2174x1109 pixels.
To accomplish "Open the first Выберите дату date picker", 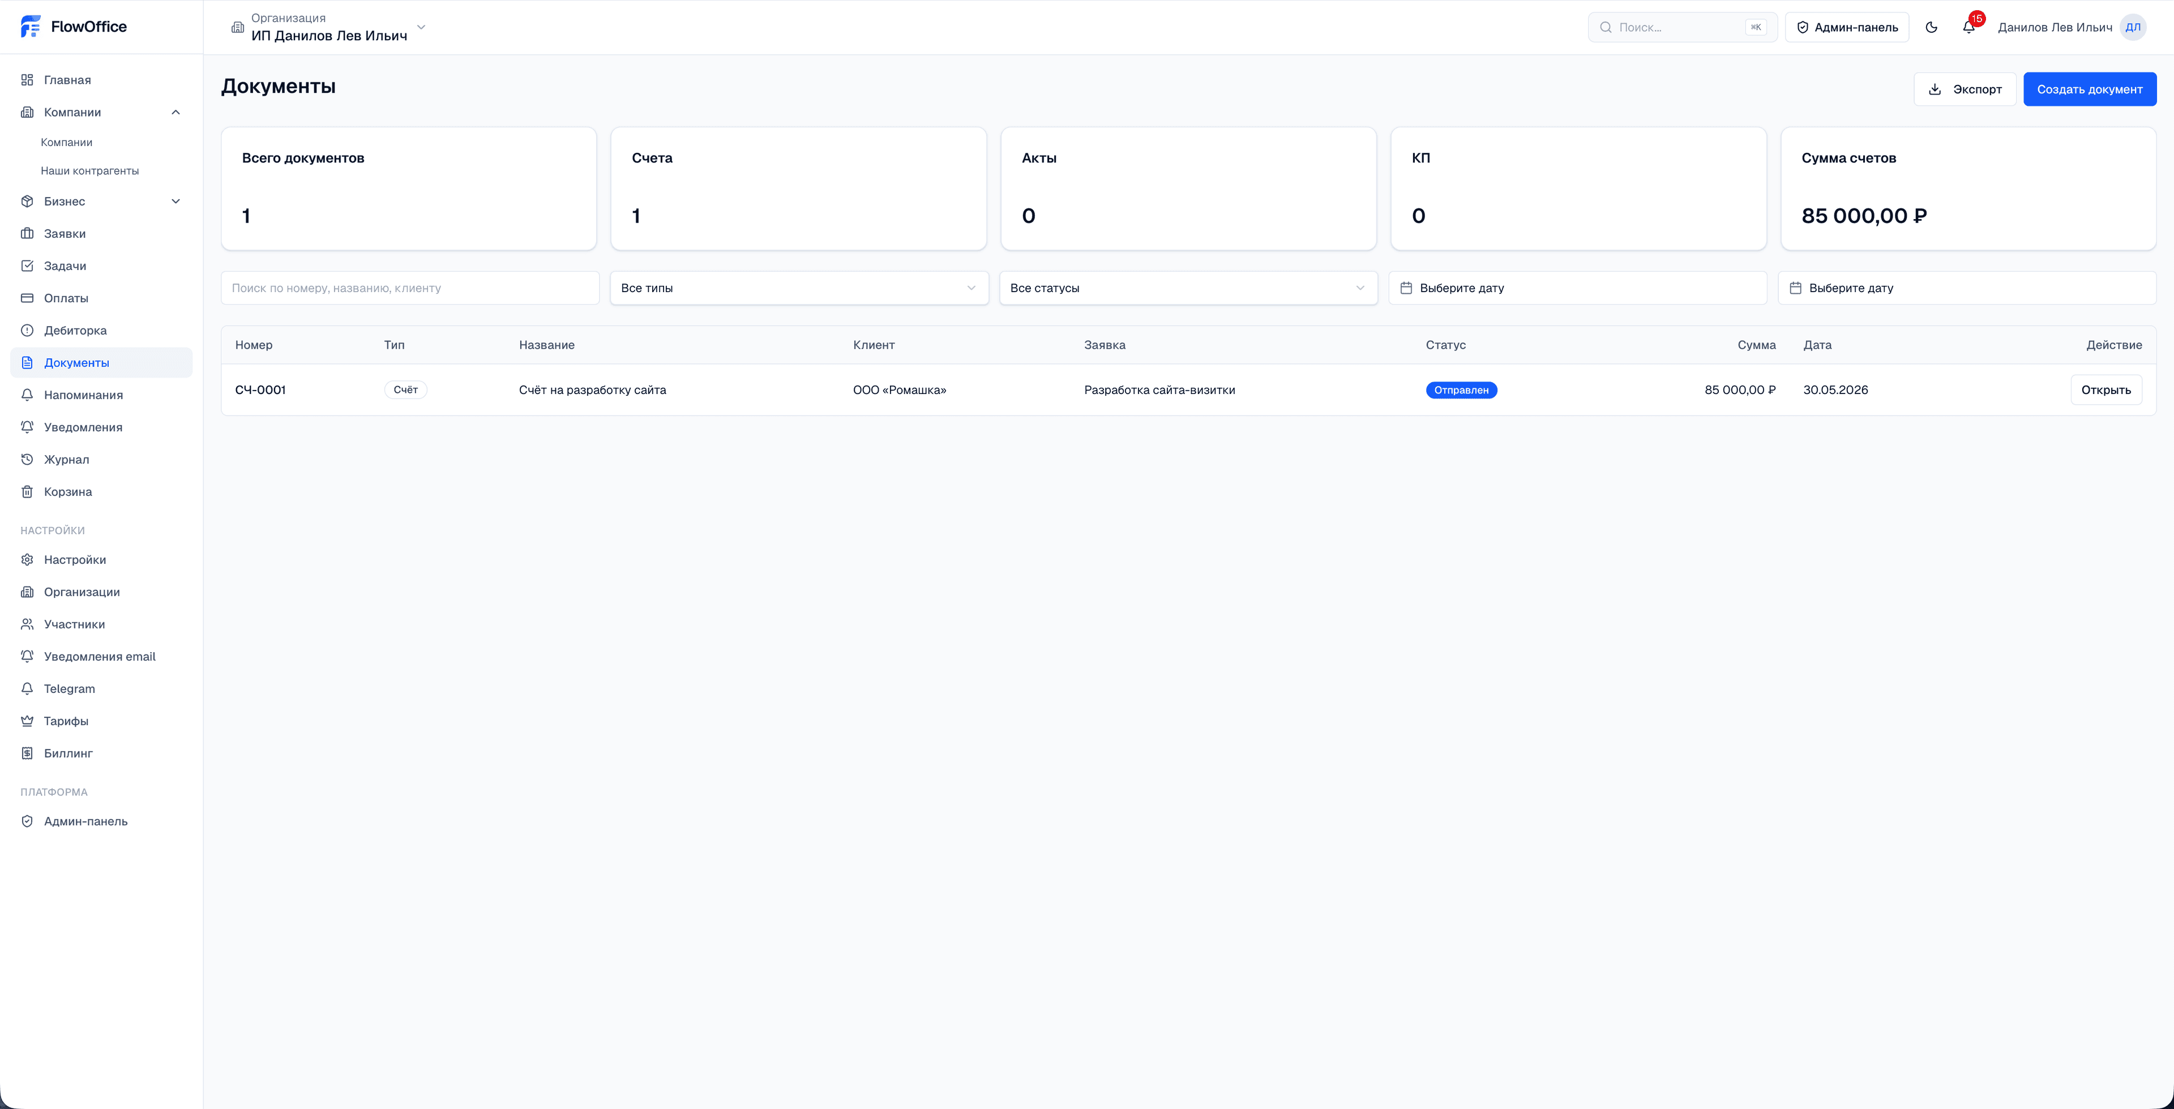I will (1577, 289).
